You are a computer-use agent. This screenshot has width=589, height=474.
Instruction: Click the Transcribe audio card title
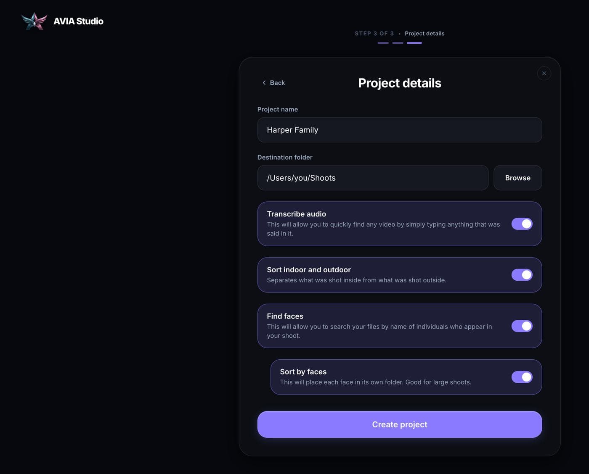297,214
